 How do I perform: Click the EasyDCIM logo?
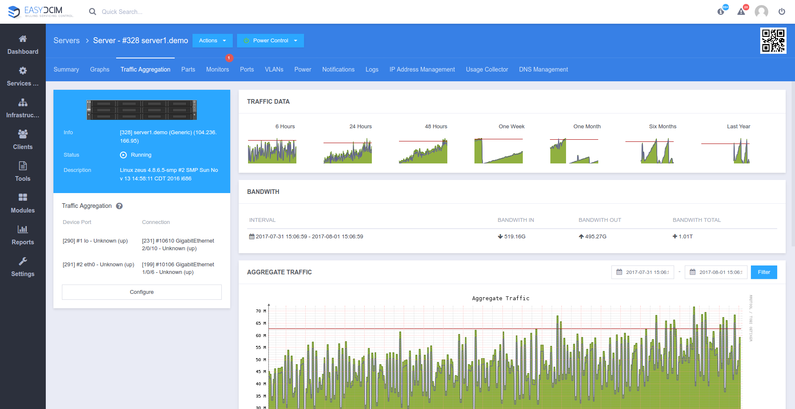pos(41,11)
